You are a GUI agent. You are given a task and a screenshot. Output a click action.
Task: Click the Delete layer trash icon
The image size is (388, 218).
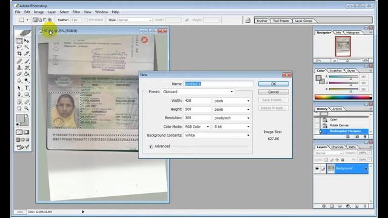coord(365,206)
